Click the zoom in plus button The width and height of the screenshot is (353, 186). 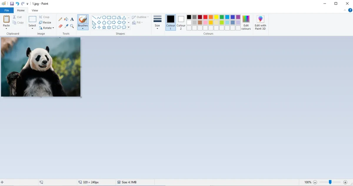(345, 182)
